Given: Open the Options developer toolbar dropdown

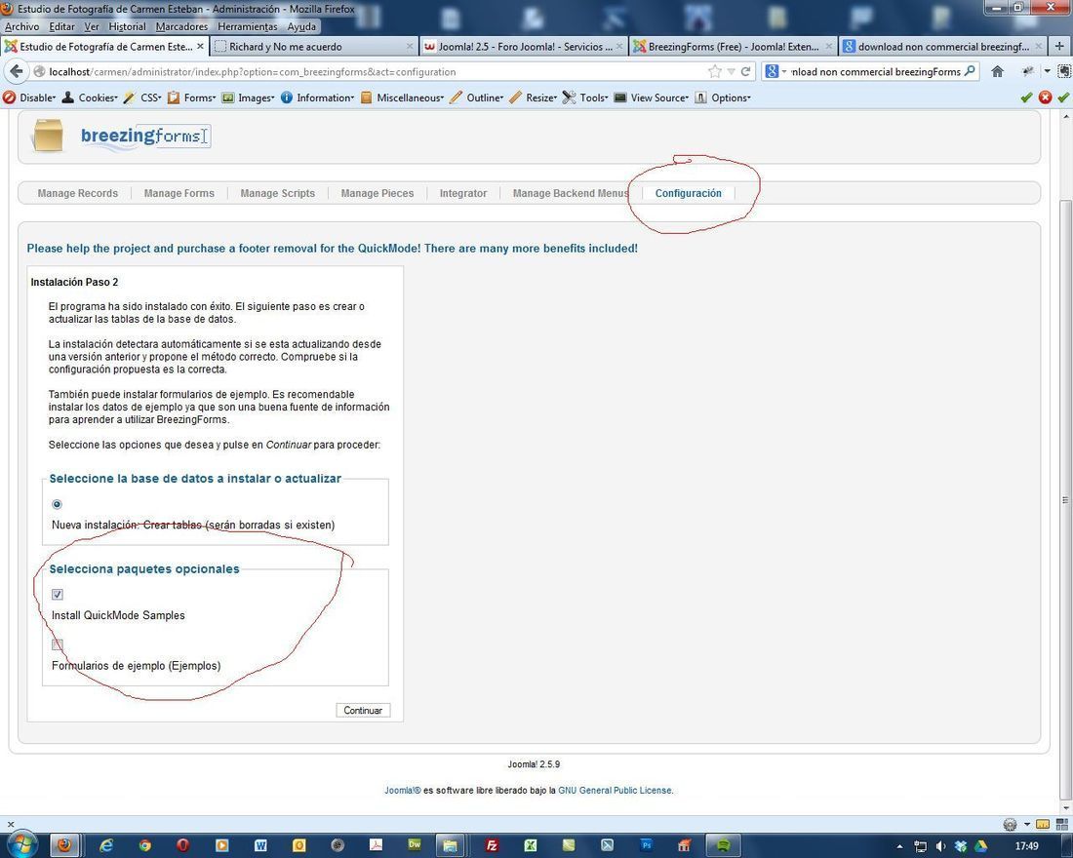Looking at the screenshot, I should coord(723,97).
